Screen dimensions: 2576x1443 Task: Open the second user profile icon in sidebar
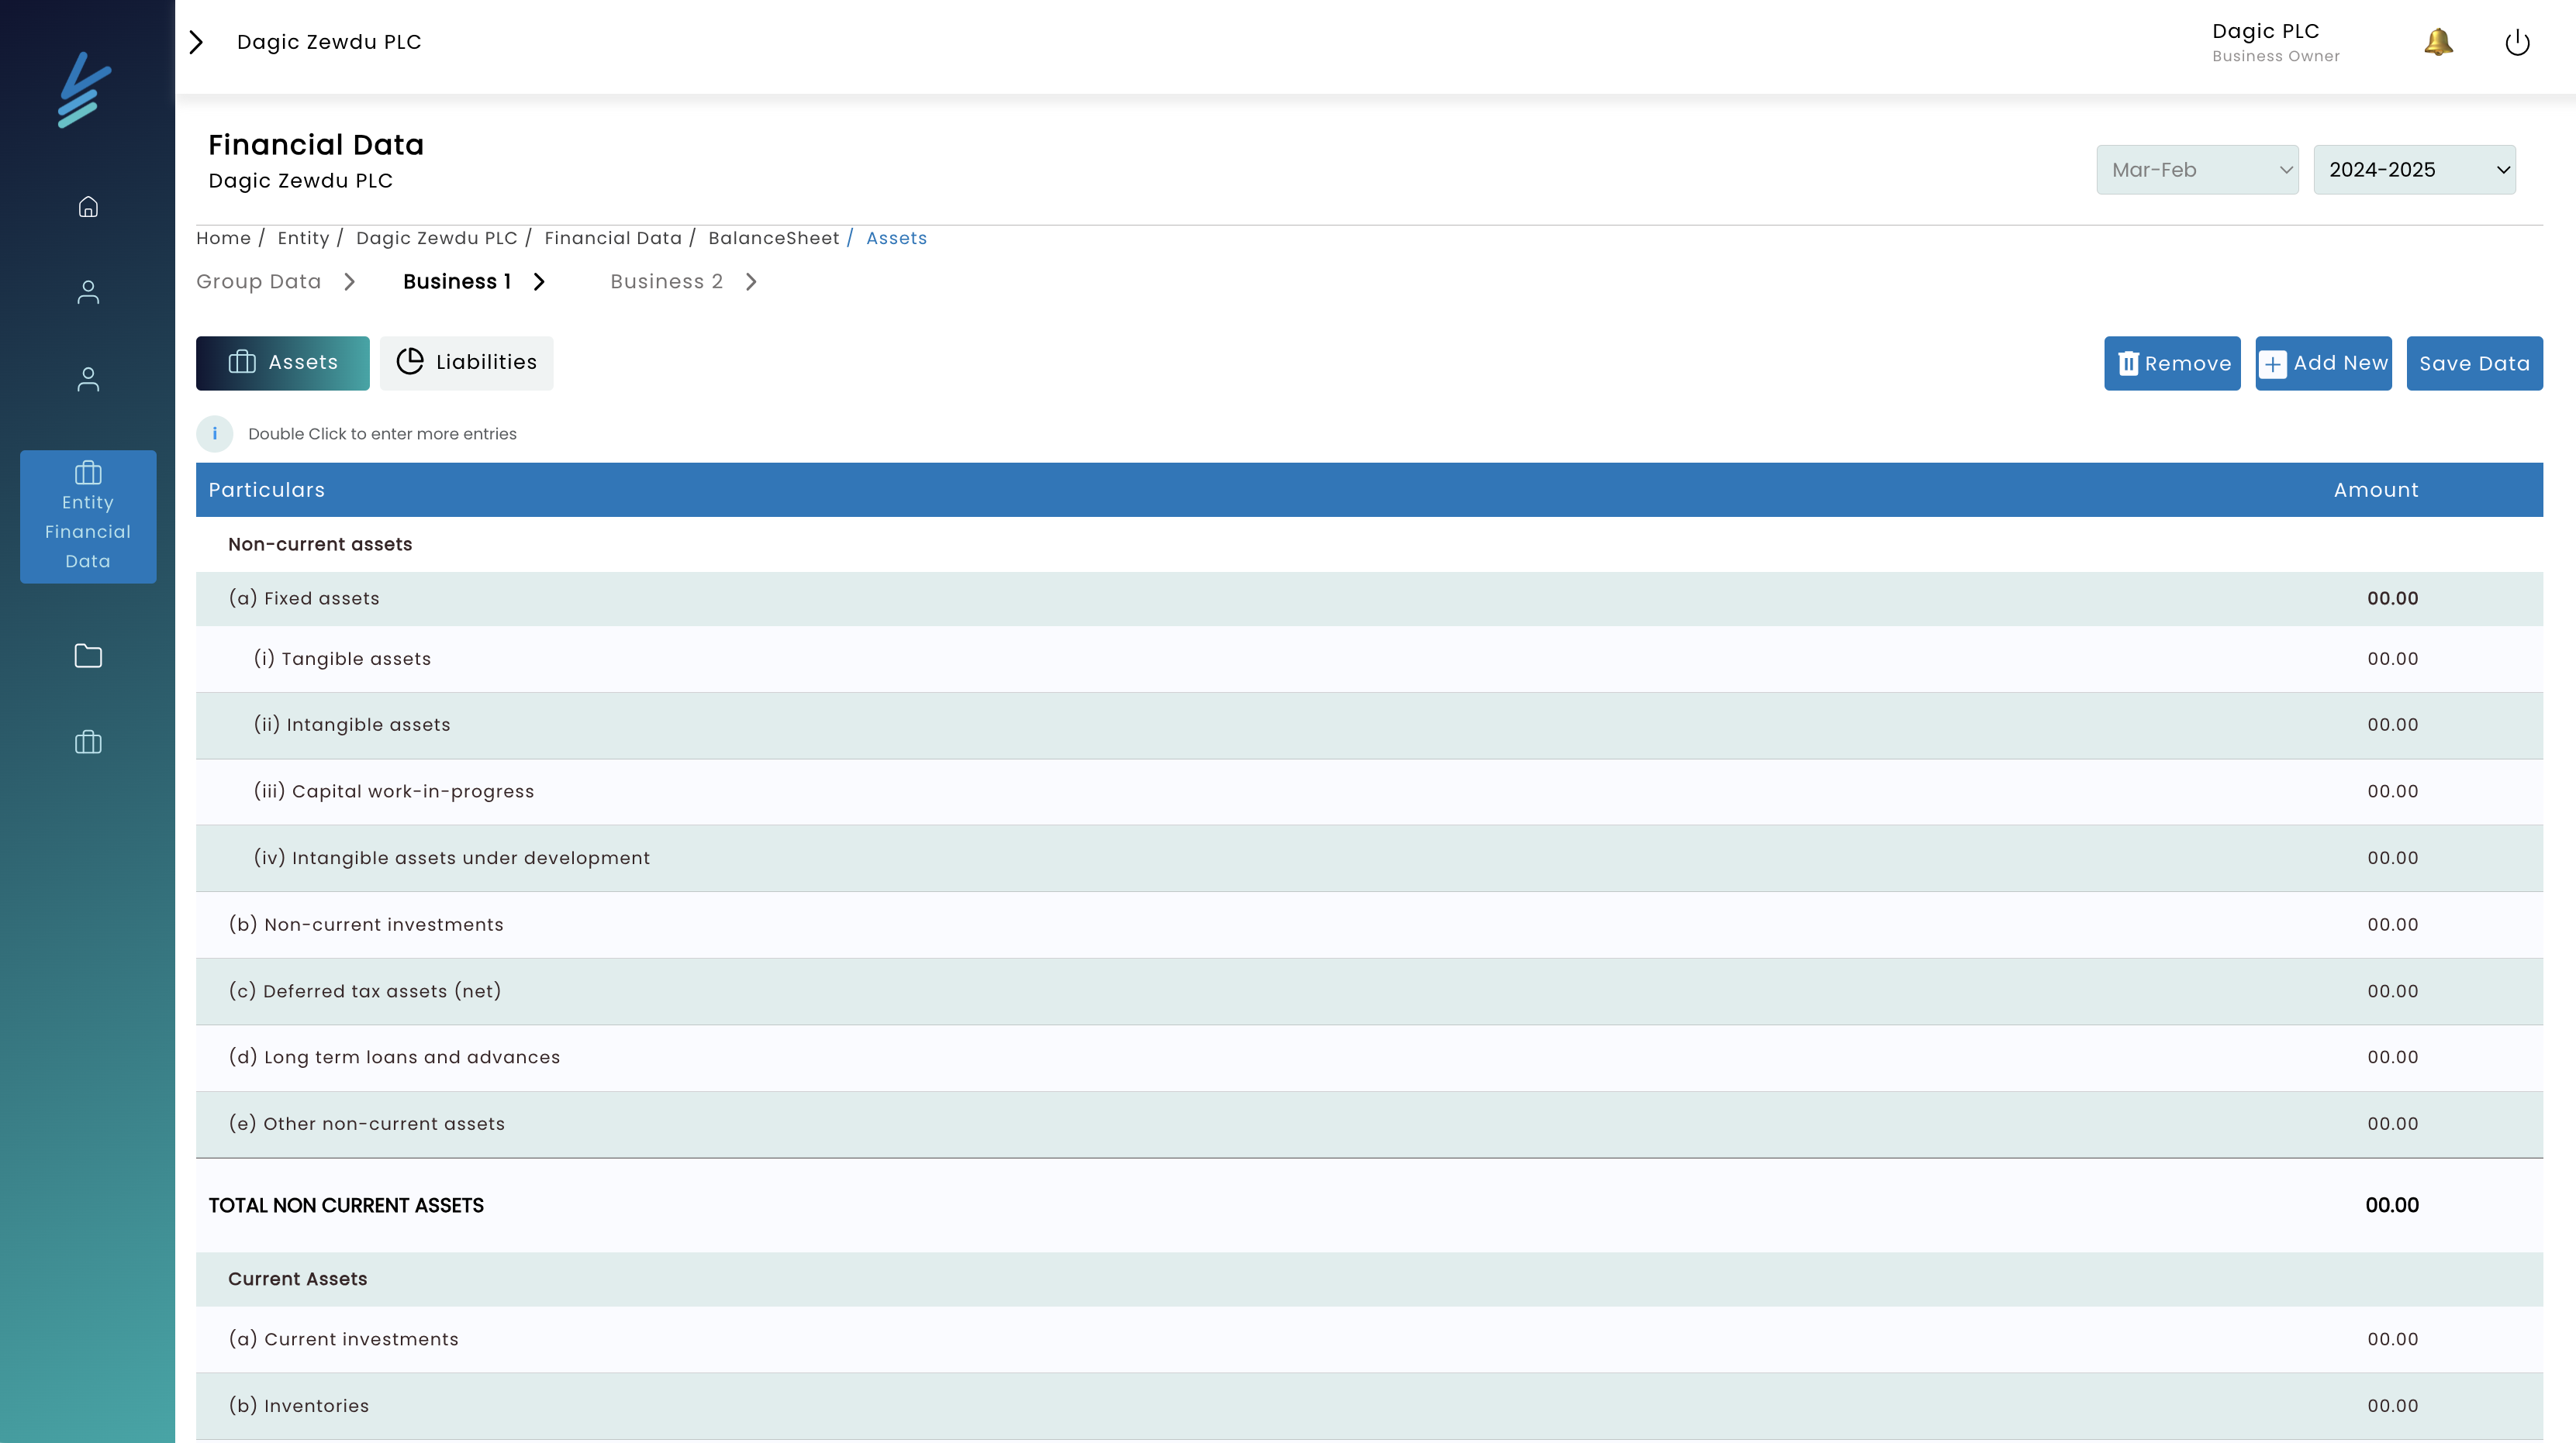click(88, 379)
